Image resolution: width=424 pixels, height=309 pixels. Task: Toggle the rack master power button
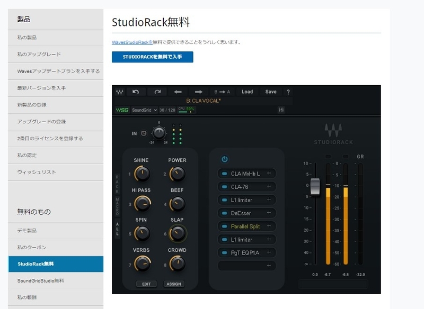coord(224,158)
